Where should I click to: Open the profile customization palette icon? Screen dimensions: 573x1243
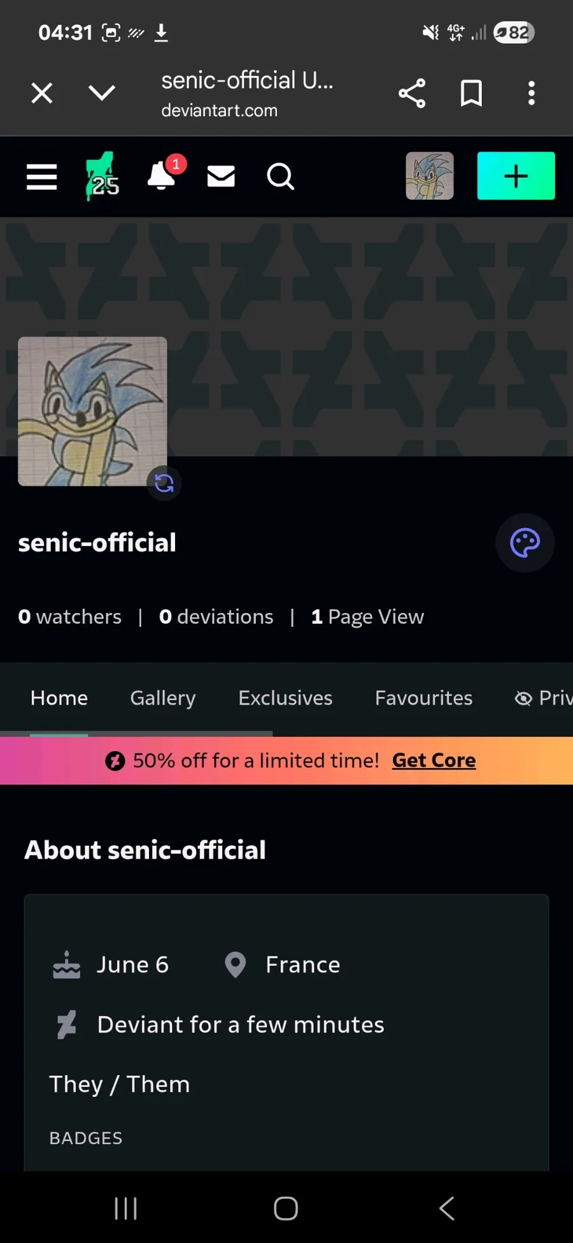pyautogui.click(x=525, y=543)
